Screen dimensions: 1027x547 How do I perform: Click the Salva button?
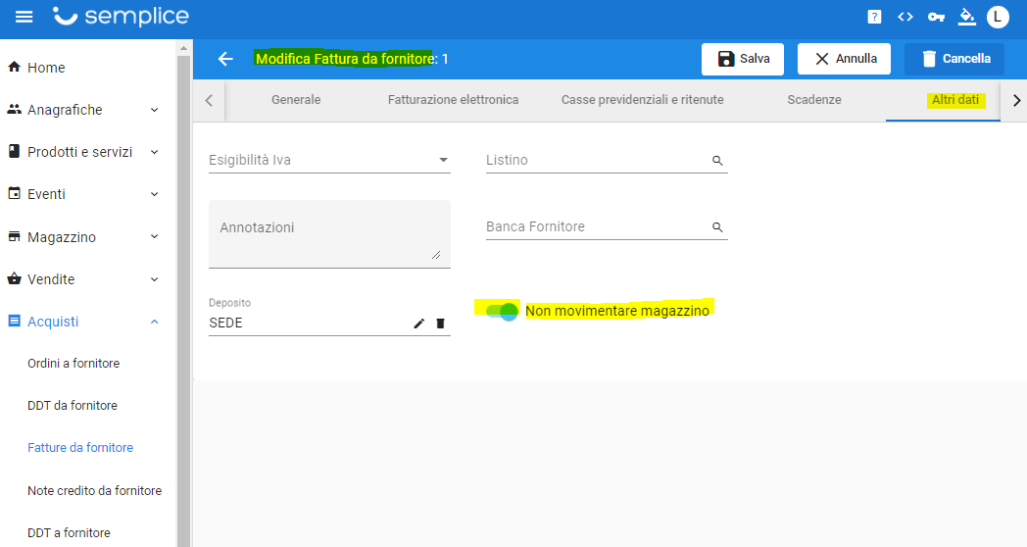coord(742,59)
